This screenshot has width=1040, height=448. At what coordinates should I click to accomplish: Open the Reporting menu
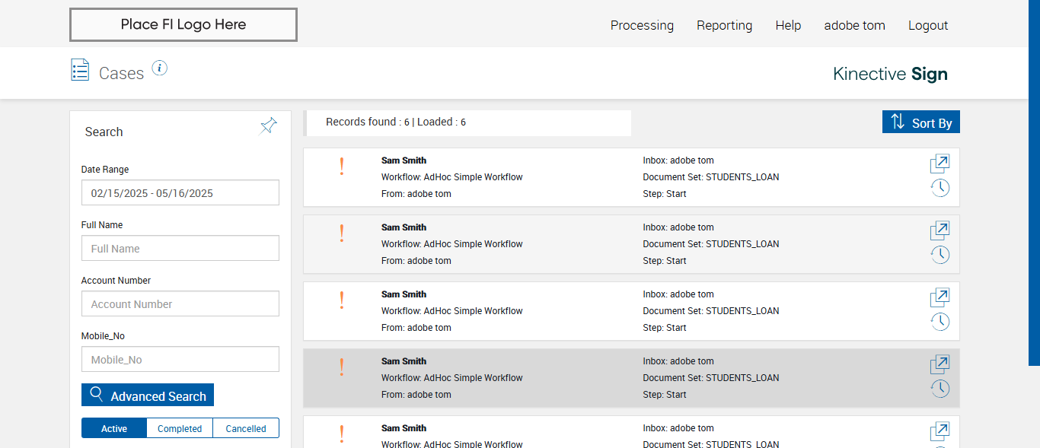click(724, 25)
